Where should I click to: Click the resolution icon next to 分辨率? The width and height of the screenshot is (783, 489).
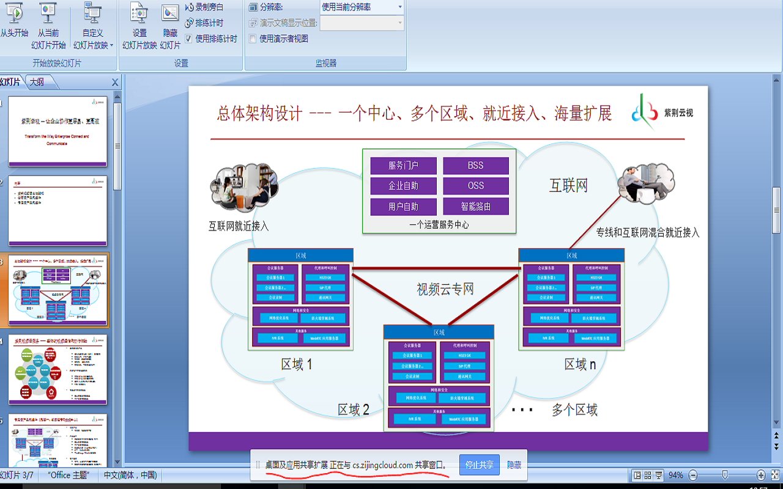click(253, 7)
